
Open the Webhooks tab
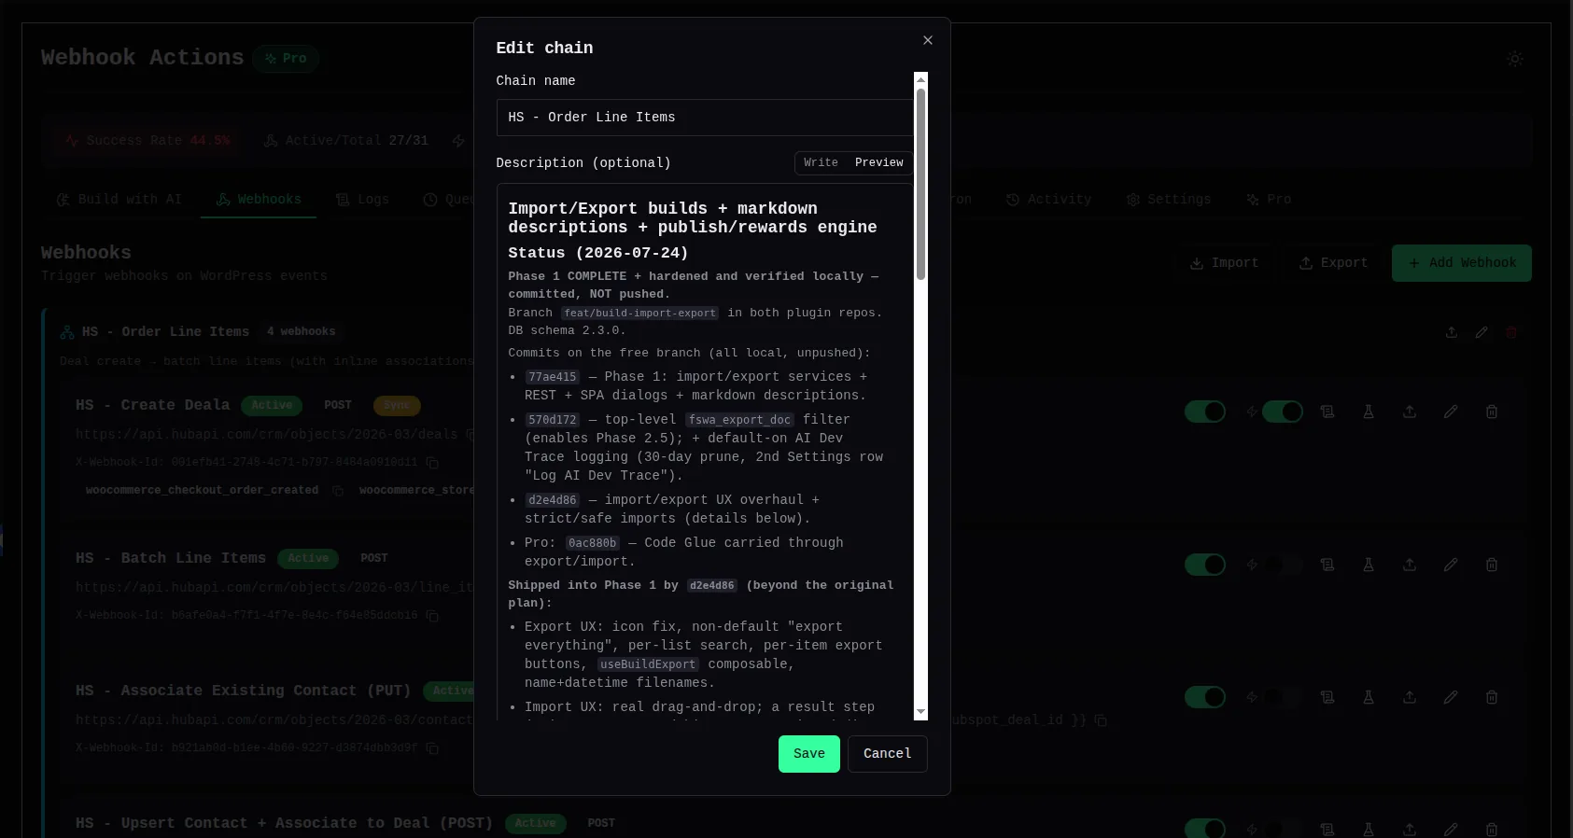259,200
